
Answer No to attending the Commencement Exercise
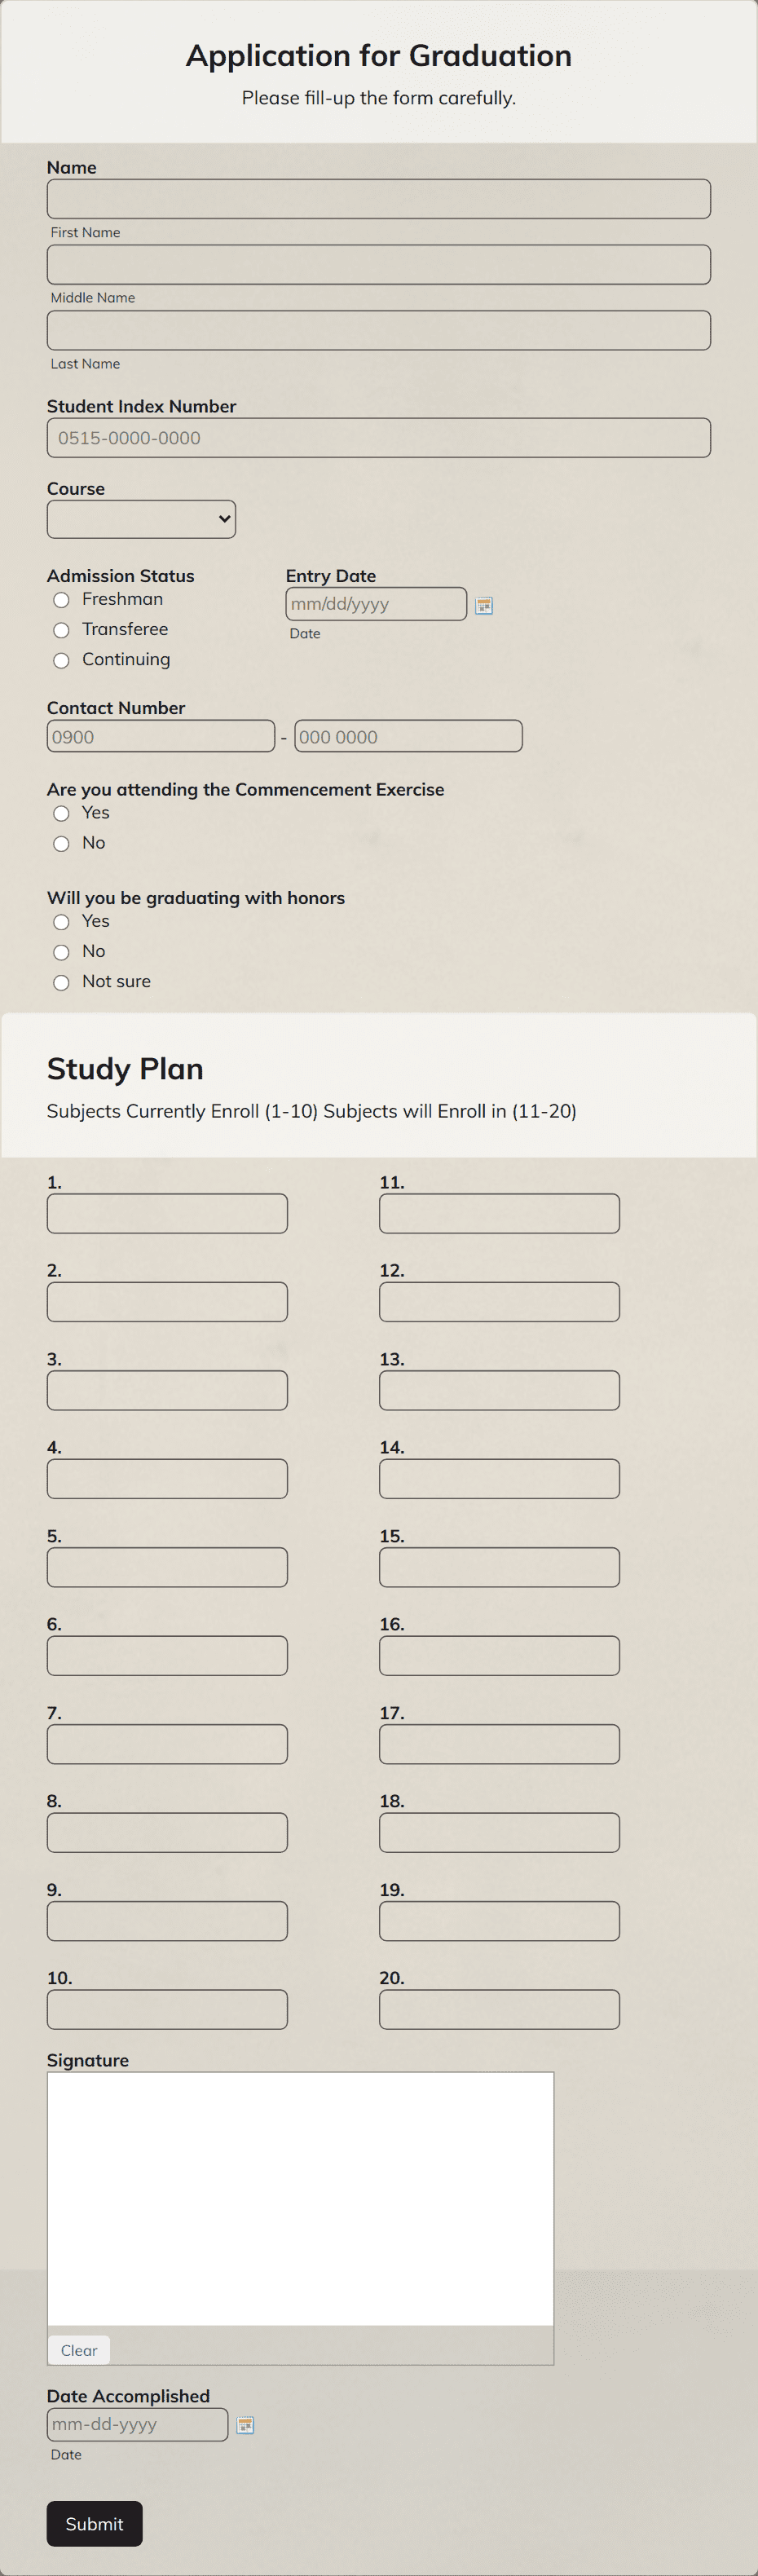[x=61, y=843]
